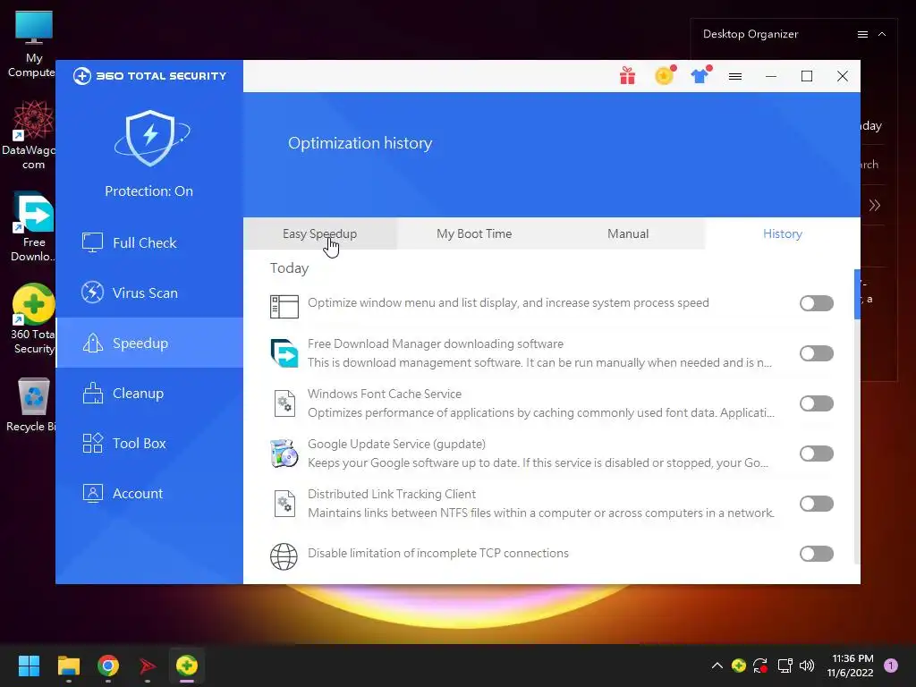Toggle Optimize window menu and list display

[816, 303]
